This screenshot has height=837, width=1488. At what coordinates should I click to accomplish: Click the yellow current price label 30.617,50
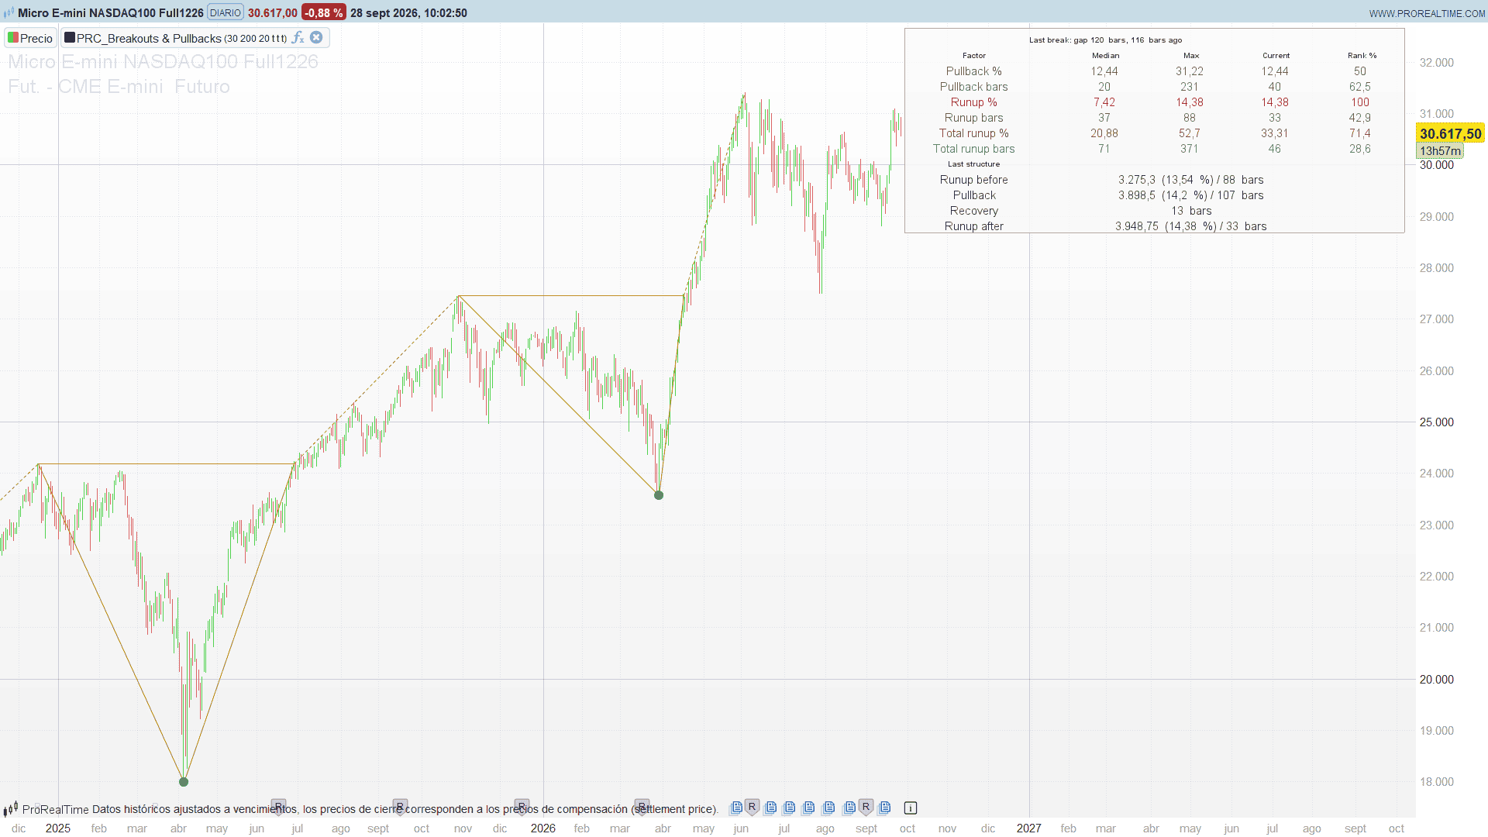(x=1450, y=133)
